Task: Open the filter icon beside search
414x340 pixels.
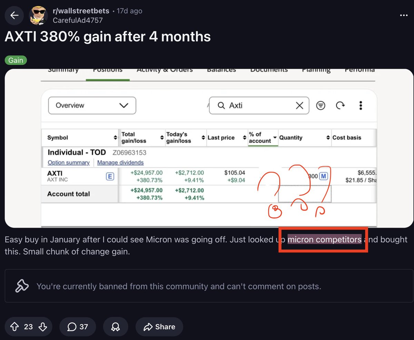Action: 321,105
